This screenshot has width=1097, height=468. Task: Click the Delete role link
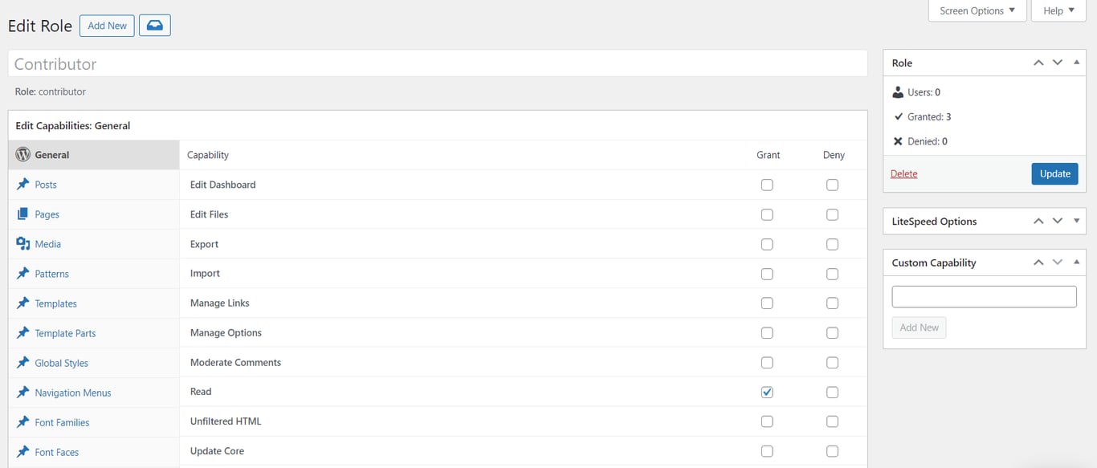pos(903,173)
